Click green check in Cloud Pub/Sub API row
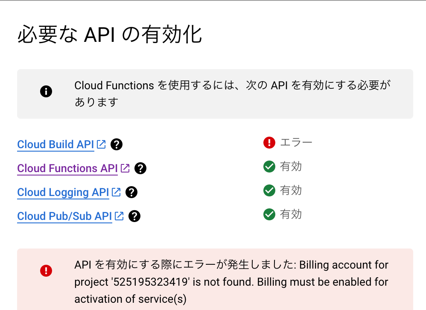 click(x=269, y=214)
